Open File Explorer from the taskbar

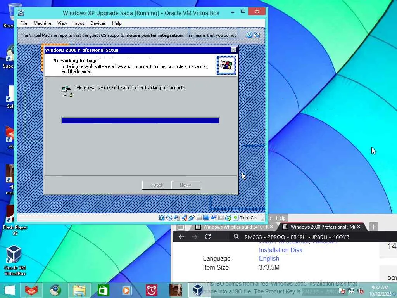(x=79, y=290)
